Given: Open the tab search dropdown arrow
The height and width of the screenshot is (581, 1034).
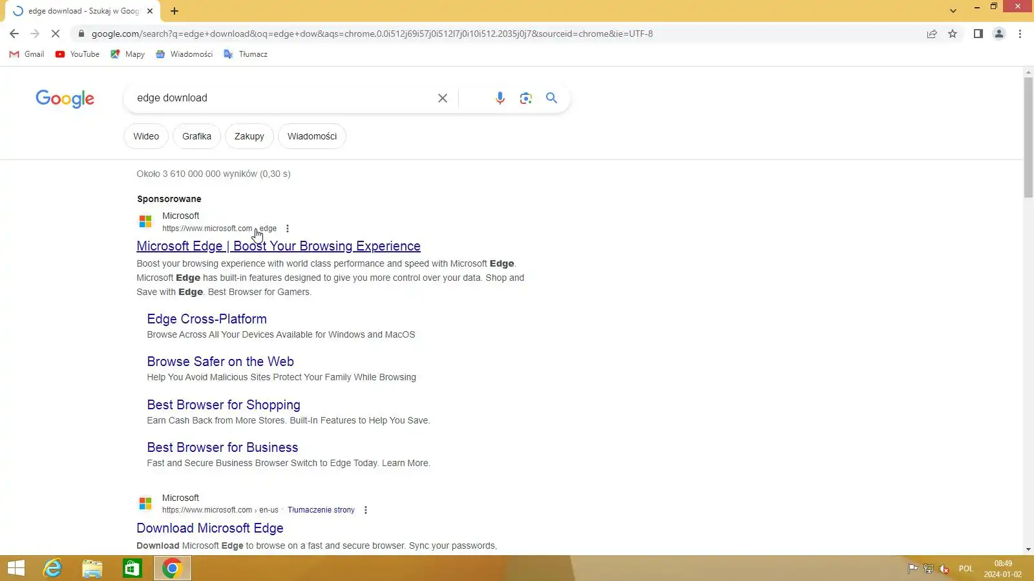Looking at the screenshot, I should pos(953,11).
